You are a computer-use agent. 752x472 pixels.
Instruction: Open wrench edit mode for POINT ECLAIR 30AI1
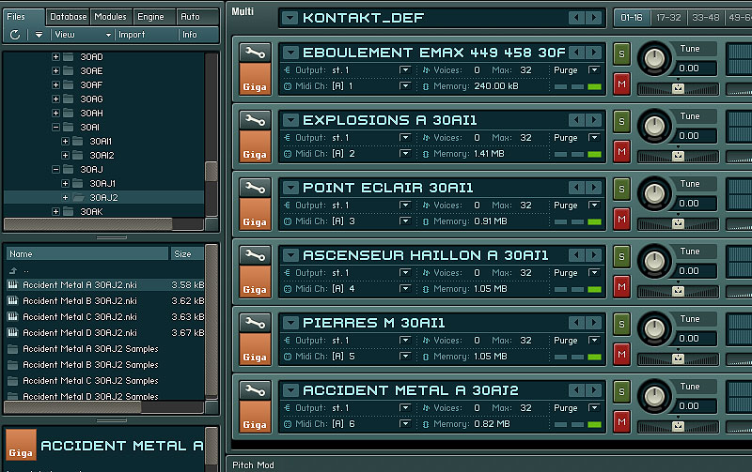(x=255, y=188)
